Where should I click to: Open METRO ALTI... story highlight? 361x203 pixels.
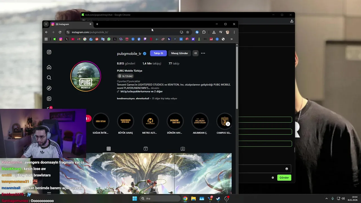tap(150, 123)
